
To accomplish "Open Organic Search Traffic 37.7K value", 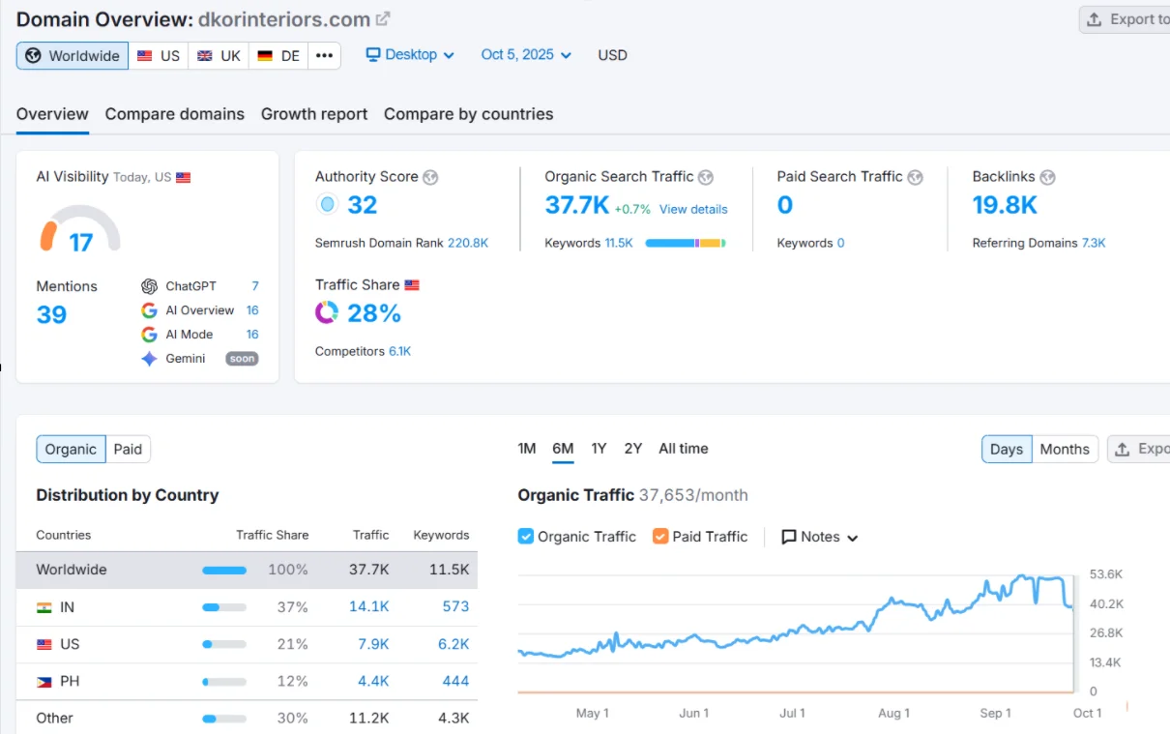I will point(577,205).
